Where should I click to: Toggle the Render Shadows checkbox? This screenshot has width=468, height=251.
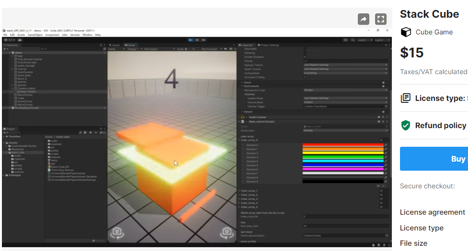click(305, 57)
